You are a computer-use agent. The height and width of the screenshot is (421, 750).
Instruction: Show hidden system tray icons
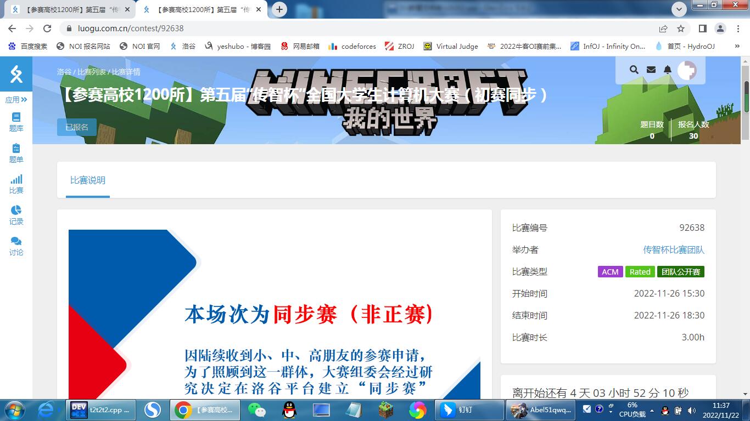click(652, 410)
